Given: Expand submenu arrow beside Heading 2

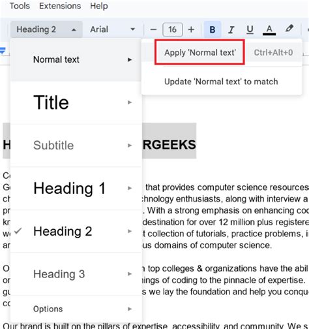Looking at the screenshot, I should point(130,231).
